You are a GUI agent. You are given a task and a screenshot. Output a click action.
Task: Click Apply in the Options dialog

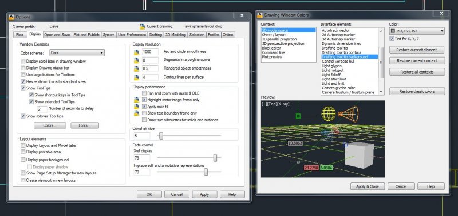pyautogui.click(x=204, y=194)
